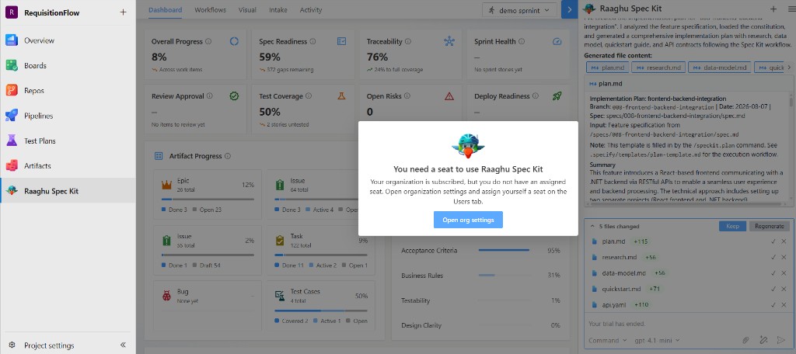This screenshot has height=354, width=796.
Task: Click the Open Risks warning icon
Action: click(449, 95)
